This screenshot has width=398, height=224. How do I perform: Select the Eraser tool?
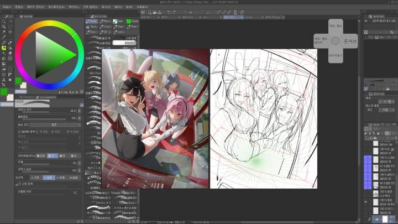coord(10,53)
